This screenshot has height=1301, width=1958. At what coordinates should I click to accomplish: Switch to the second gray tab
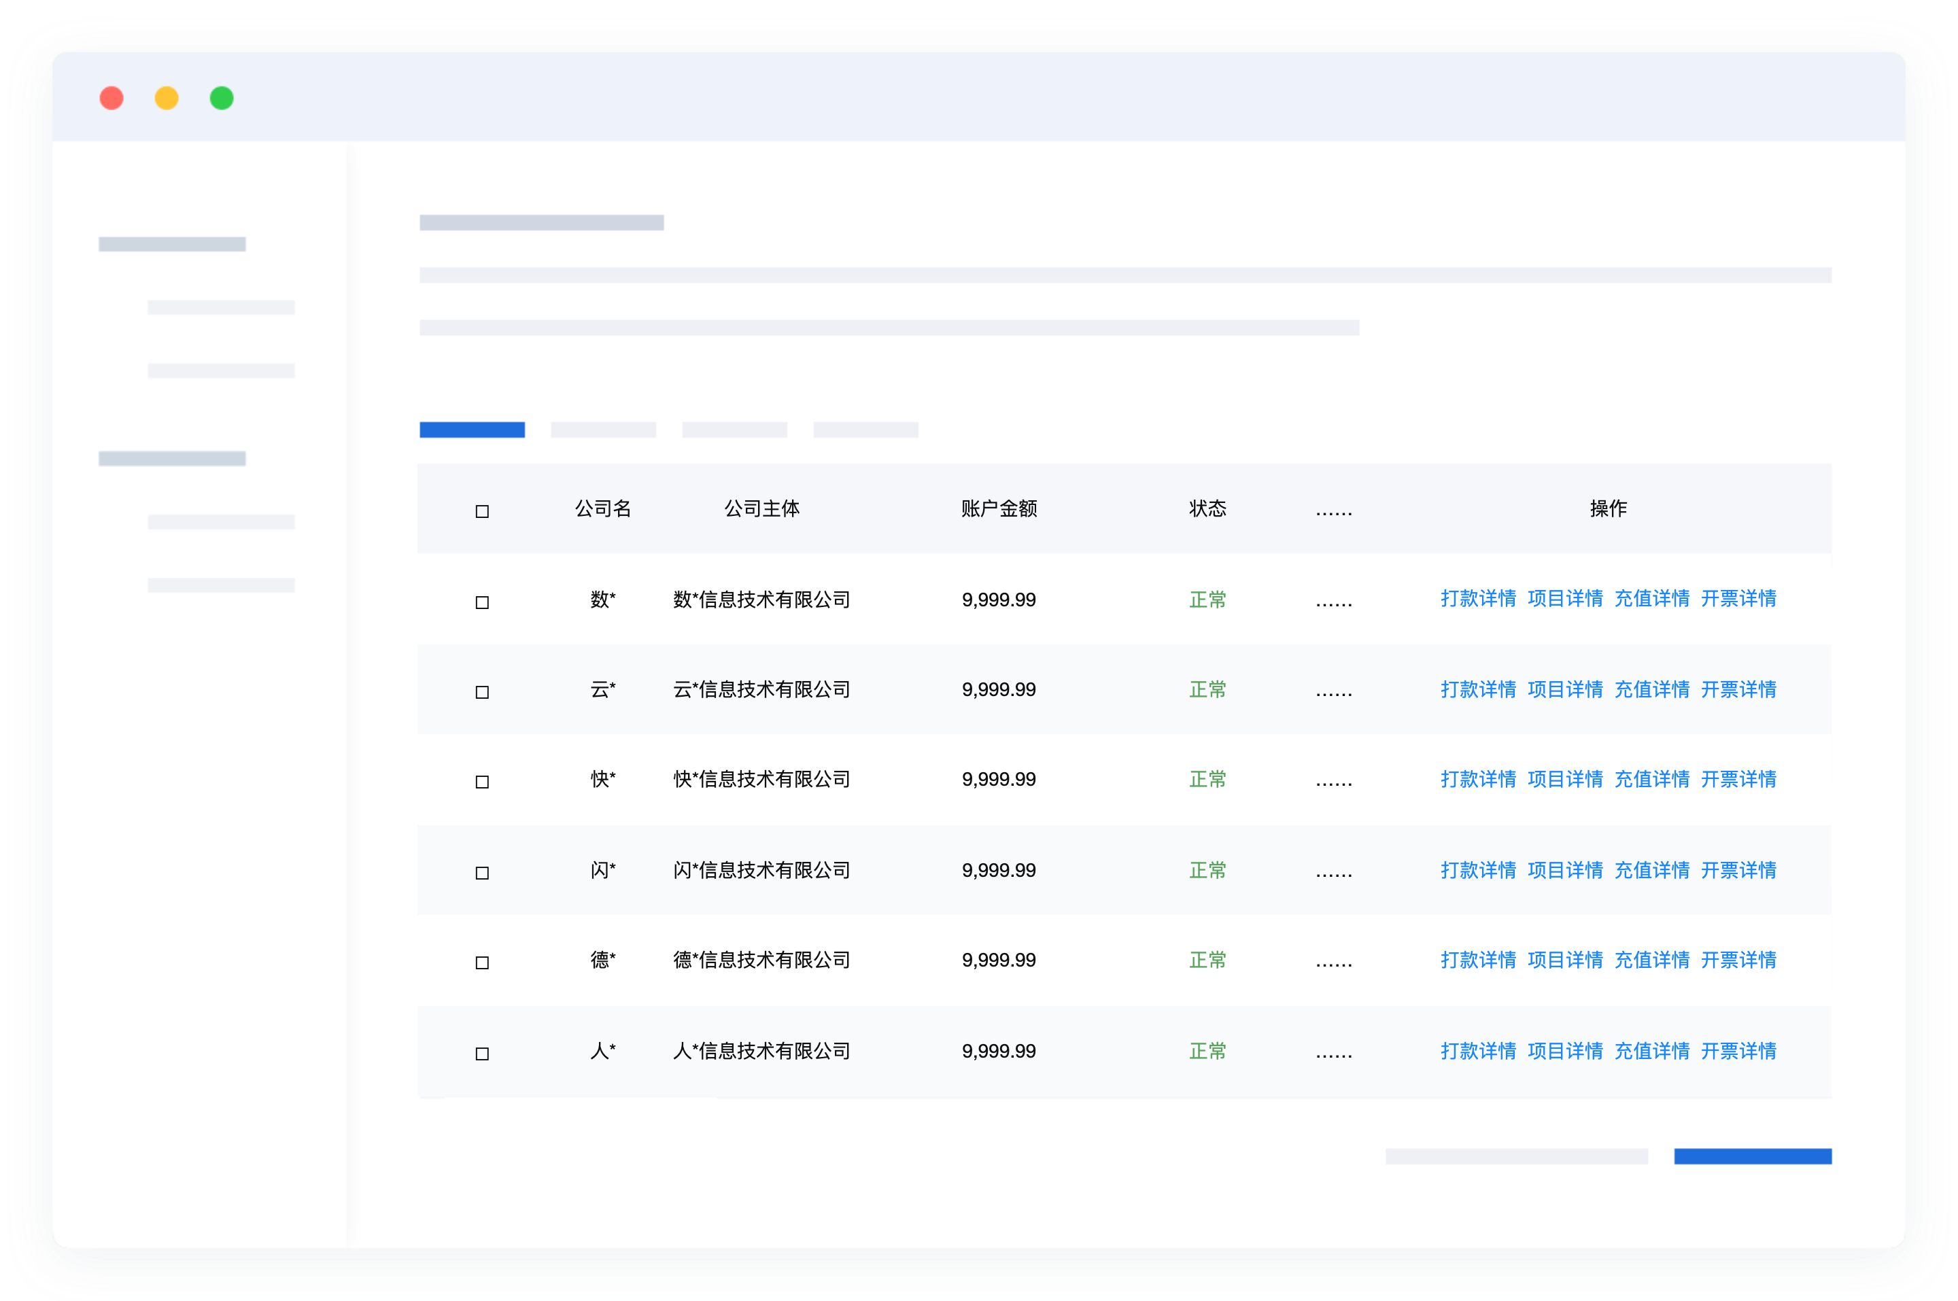(x=603, y=430)
